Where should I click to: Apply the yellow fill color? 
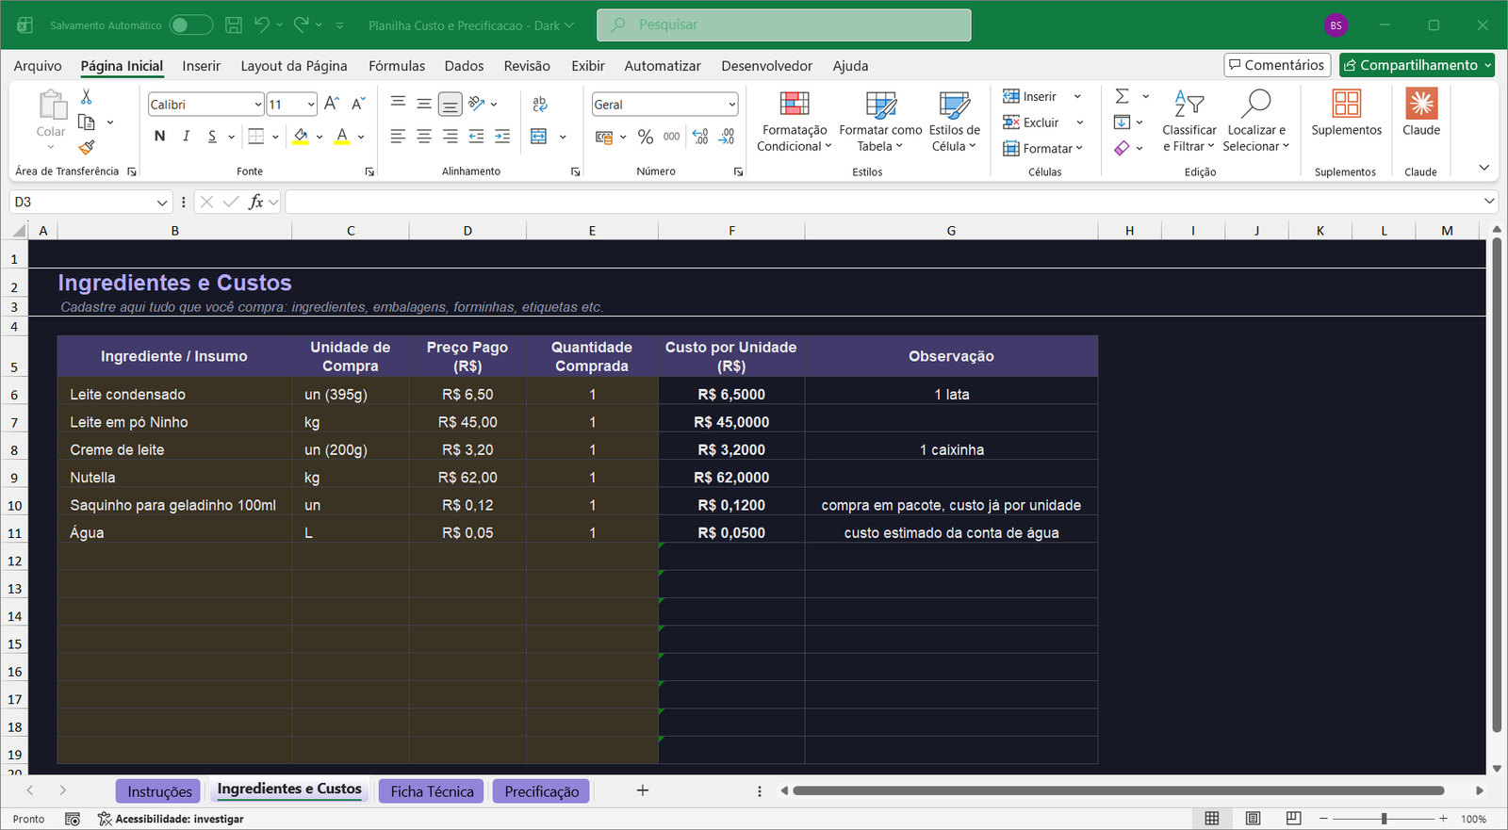click(301, 137)
